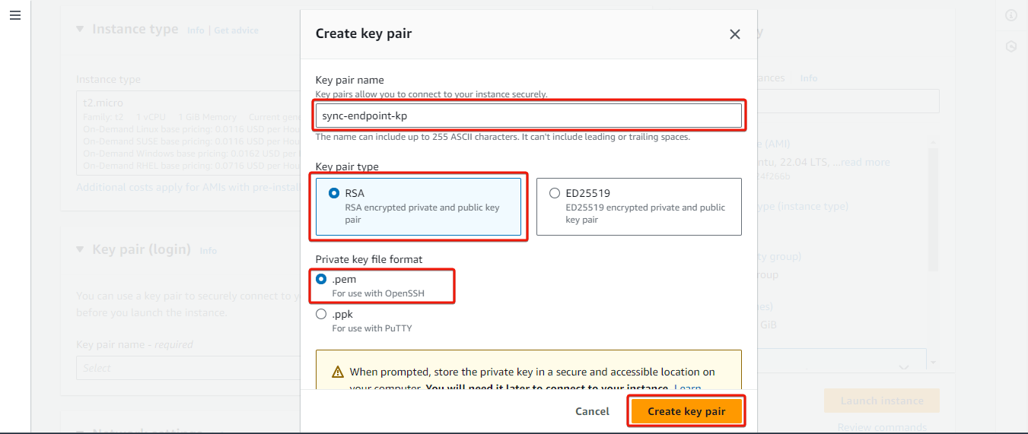Click the Learn more link in warning
This screenshot has width=1028, height=434.
coord(688,388)
